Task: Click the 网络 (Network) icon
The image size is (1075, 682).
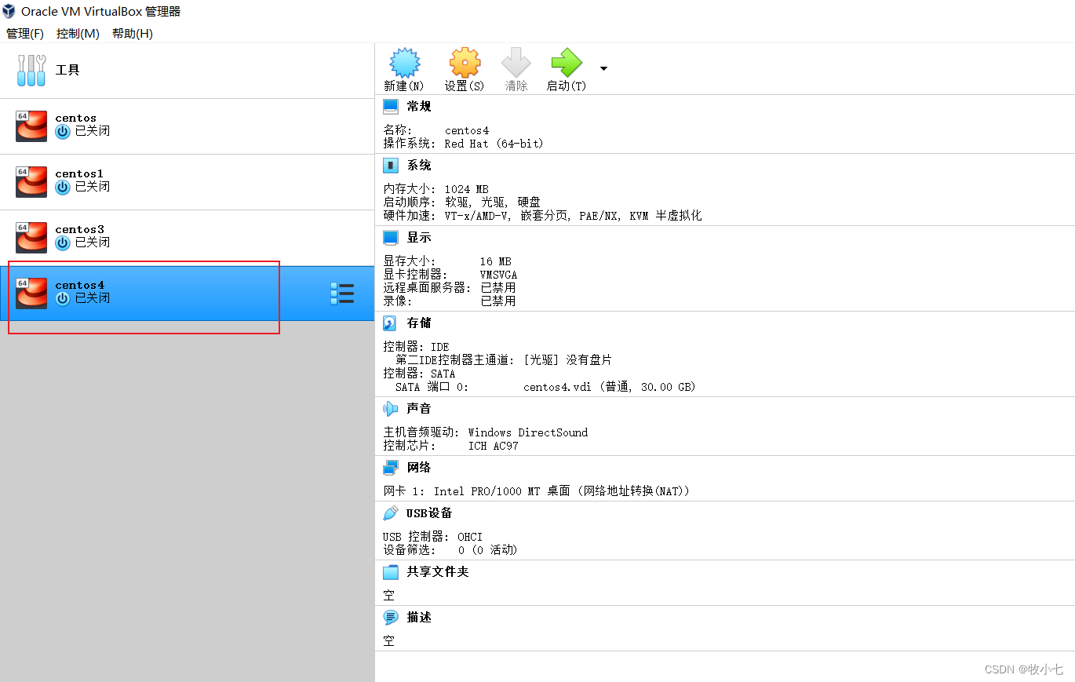Action: [x=391, y=468]
